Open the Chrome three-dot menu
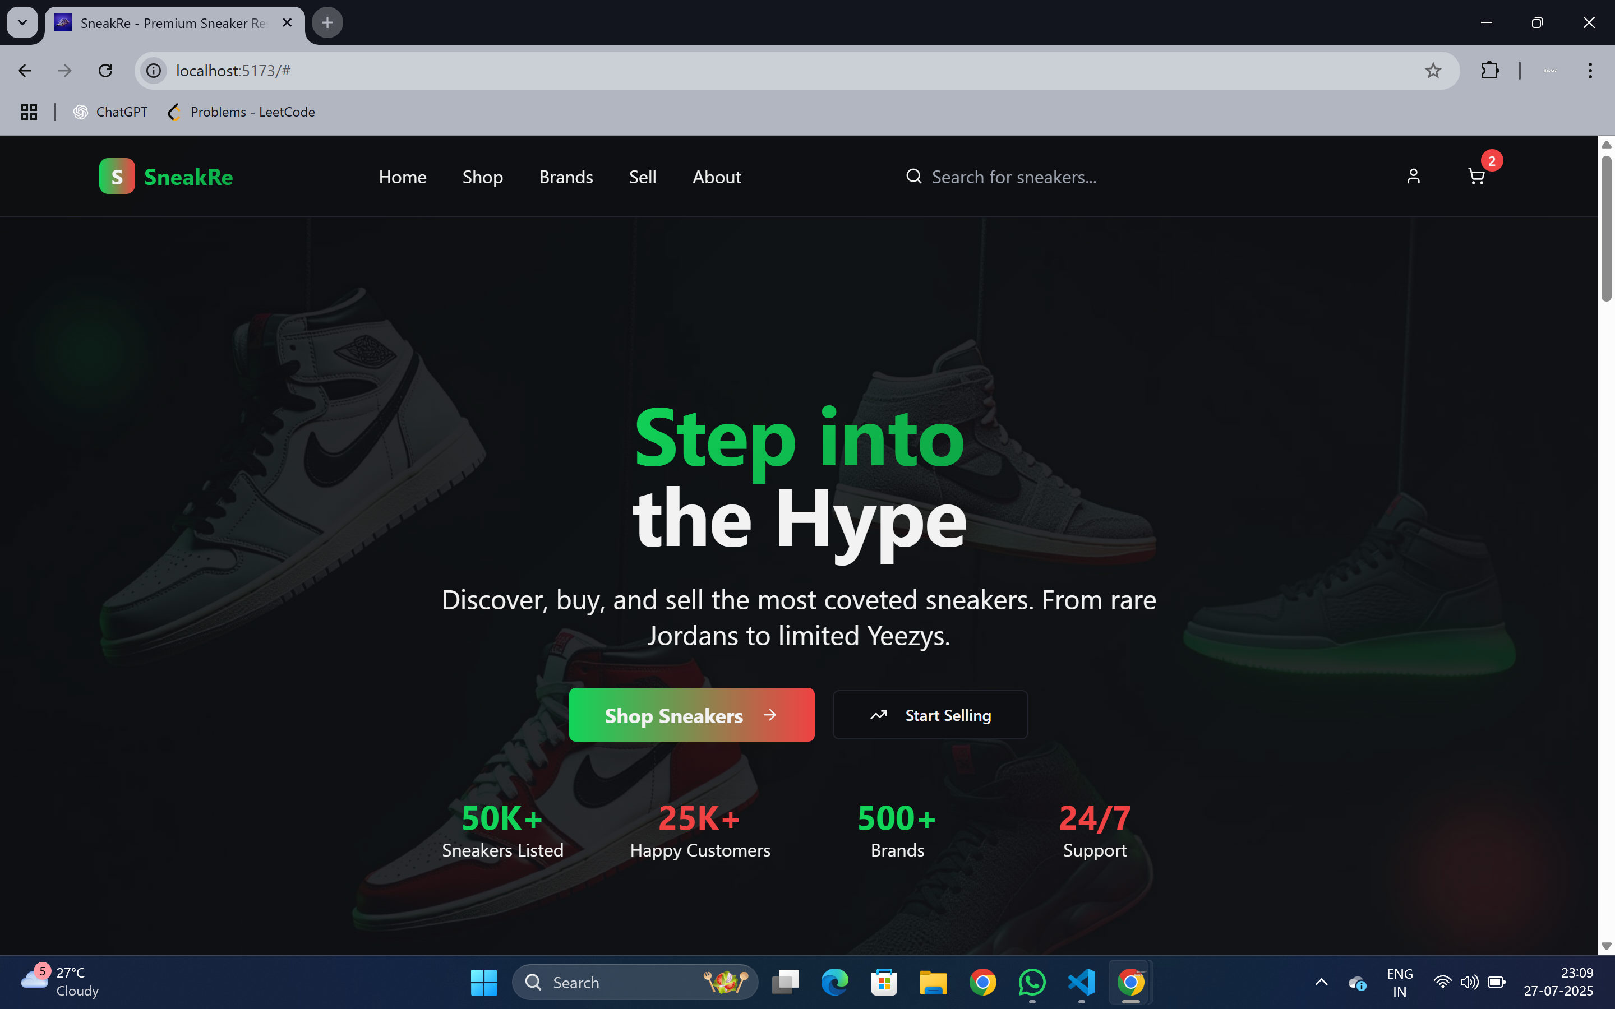The width and height of the screenshot is (1615, 1009). (1590, 70)
